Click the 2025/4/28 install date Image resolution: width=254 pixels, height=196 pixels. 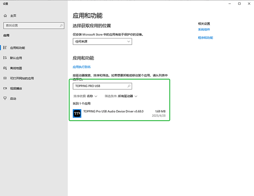159,115
